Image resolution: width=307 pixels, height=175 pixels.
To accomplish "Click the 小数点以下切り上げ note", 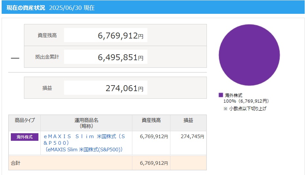I will [245, 109].
